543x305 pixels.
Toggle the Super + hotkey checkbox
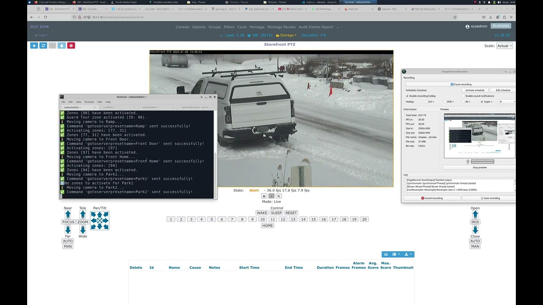point(482,102)
